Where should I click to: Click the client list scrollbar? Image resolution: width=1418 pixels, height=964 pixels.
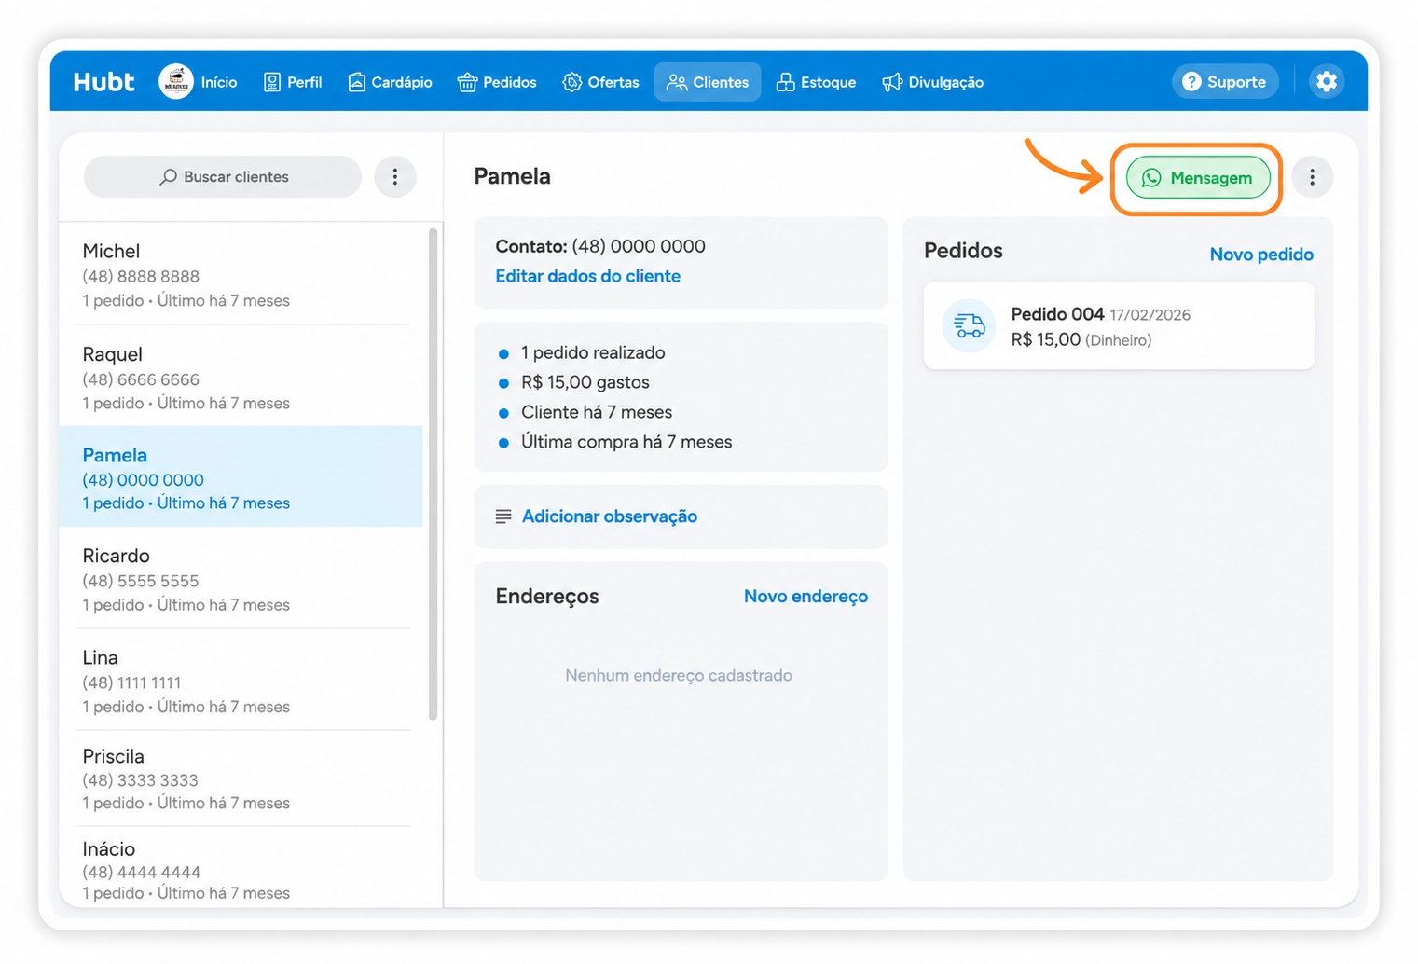coord(433,474)
